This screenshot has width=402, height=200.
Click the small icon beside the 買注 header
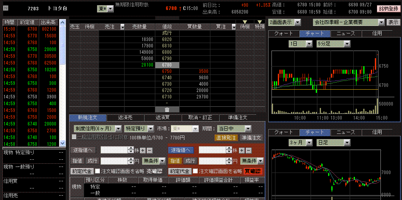234,27
